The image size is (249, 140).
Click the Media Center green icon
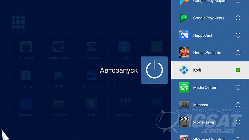coord(184,87)
